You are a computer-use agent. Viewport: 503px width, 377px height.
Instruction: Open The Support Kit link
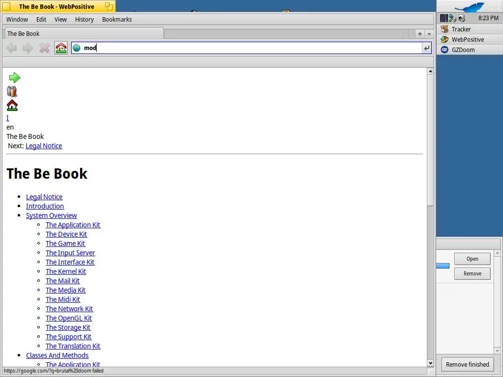pyautogui.click(x=68, y=336)
